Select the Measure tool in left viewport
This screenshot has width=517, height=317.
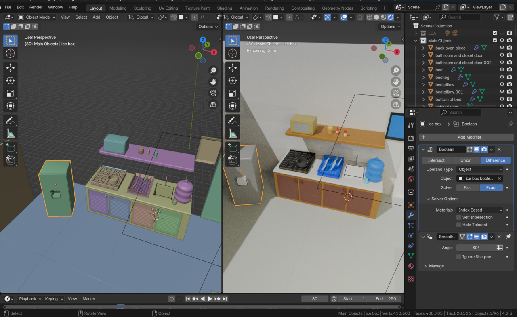tap(11, 133)
